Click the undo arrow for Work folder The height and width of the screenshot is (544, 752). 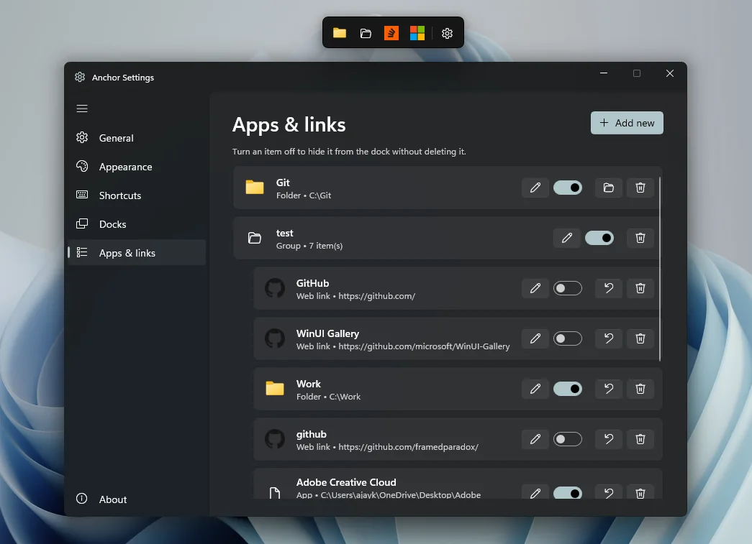tap(609, 389)
